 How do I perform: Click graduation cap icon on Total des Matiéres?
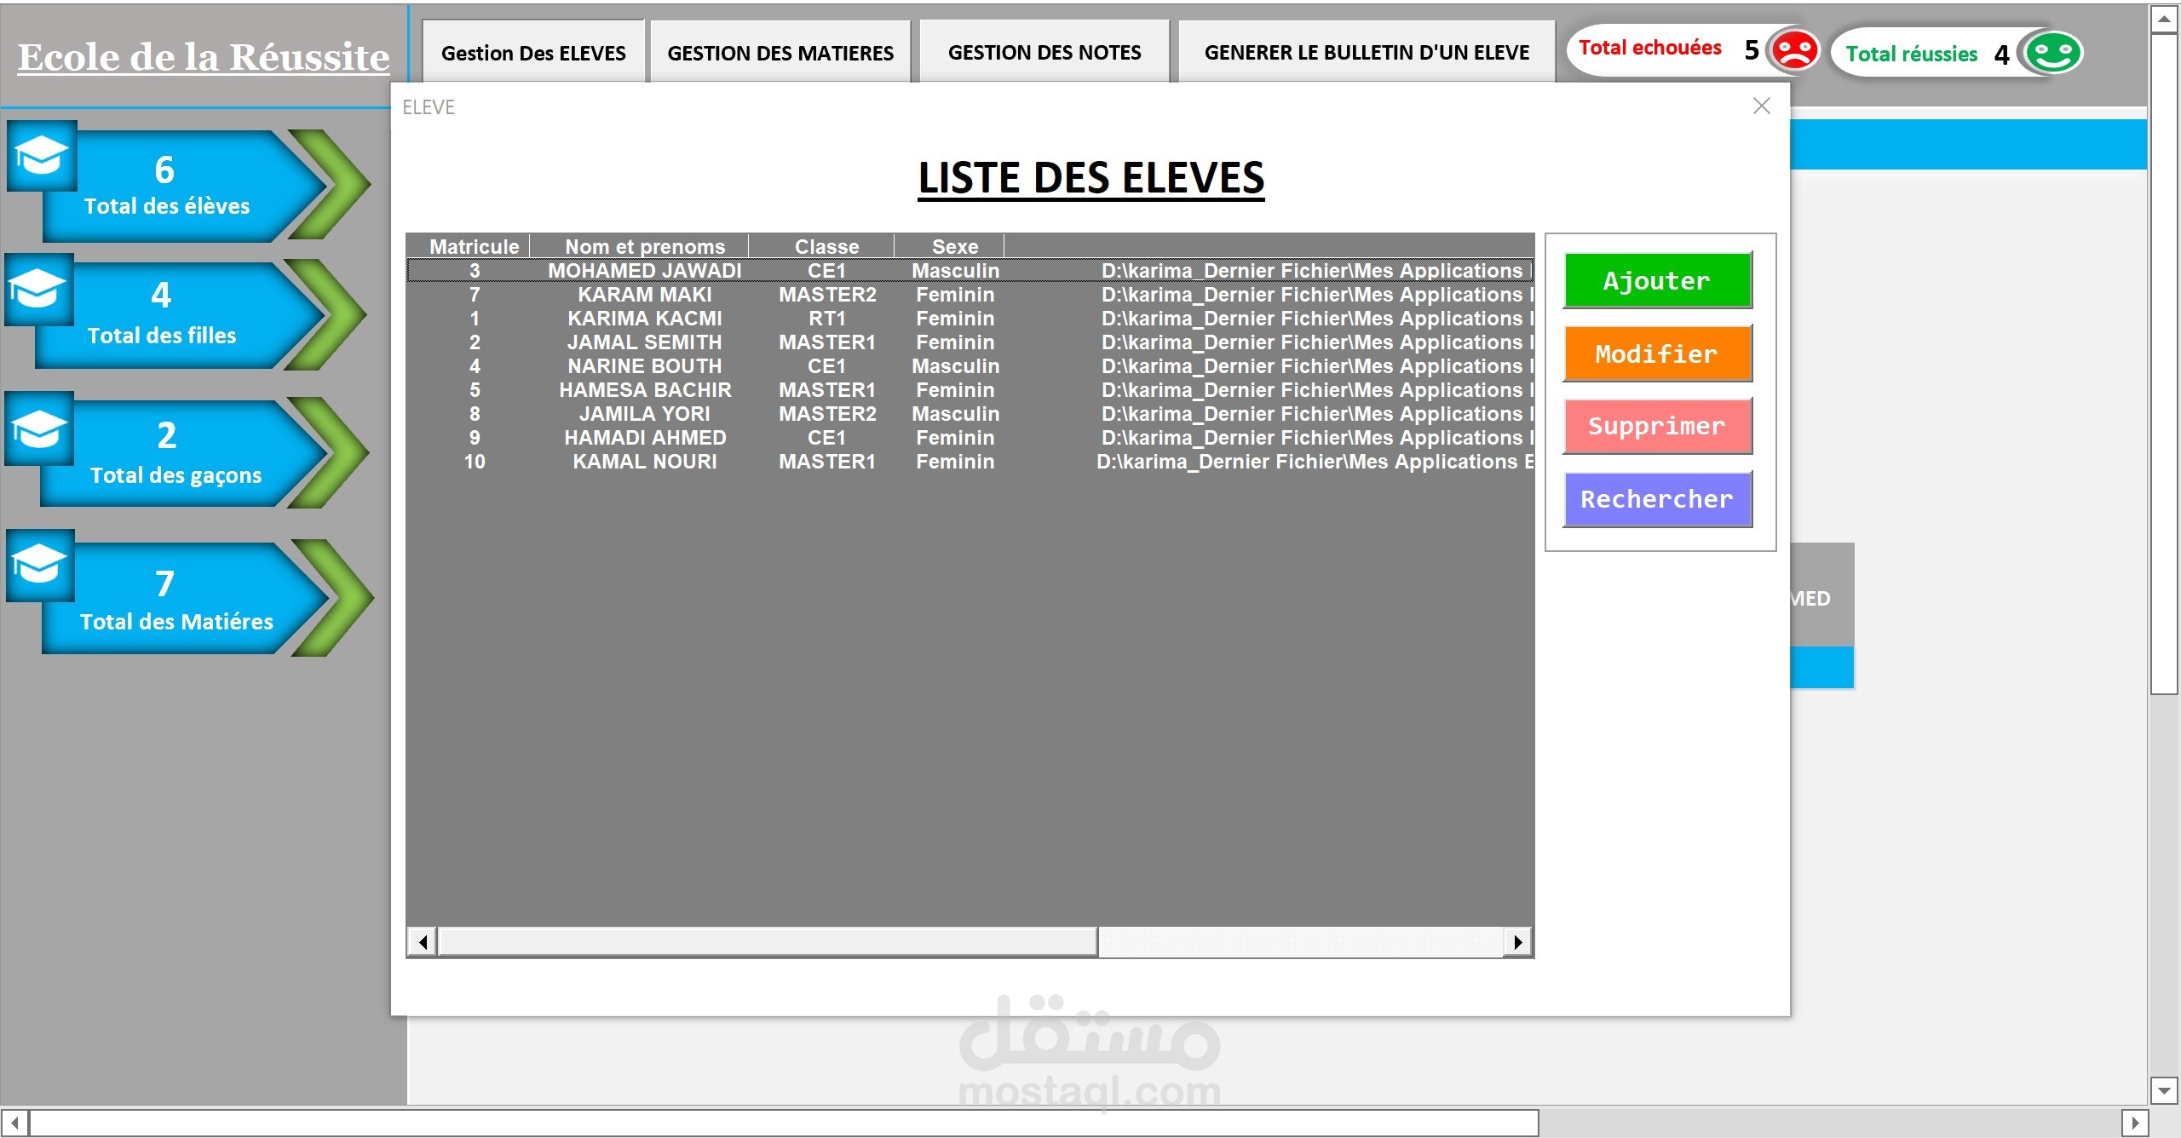tap(40, 565)
